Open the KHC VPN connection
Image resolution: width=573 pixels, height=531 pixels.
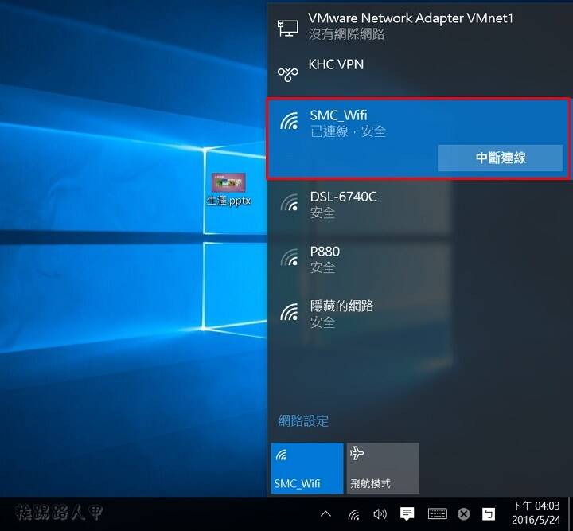click(x=419, y=72)
